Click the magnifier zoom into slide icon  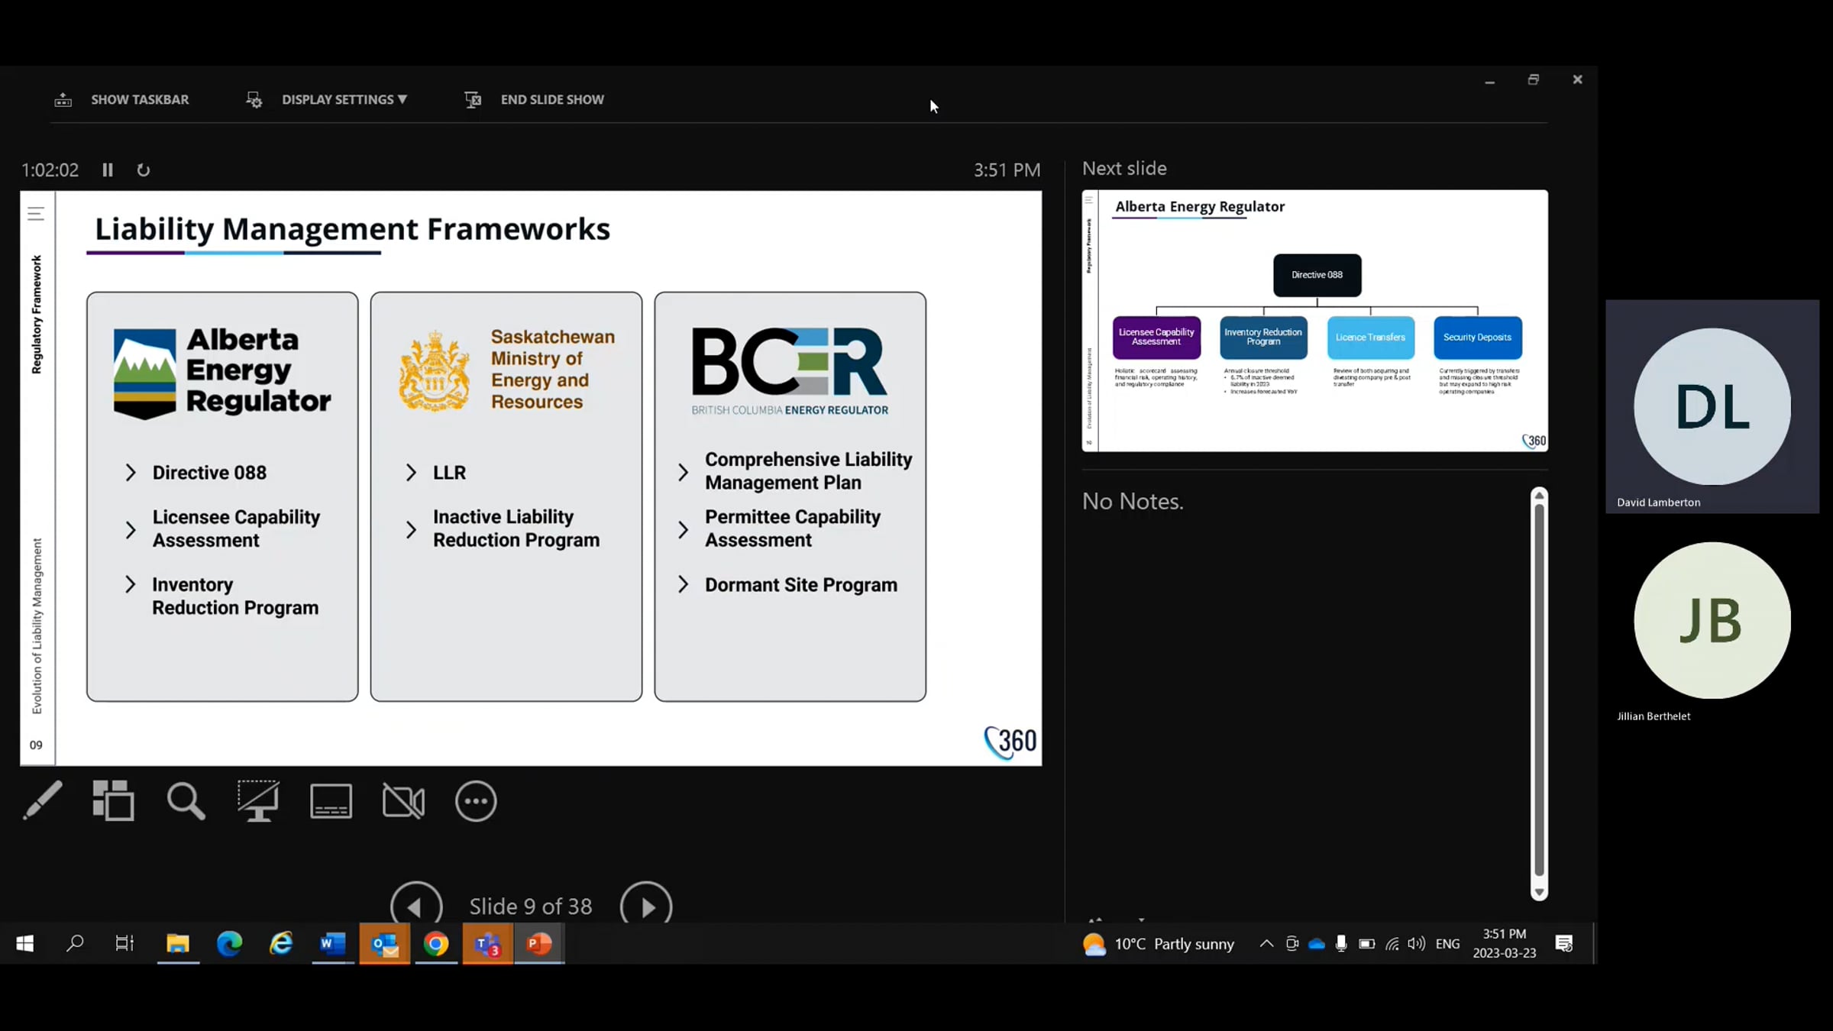point(186,800)
